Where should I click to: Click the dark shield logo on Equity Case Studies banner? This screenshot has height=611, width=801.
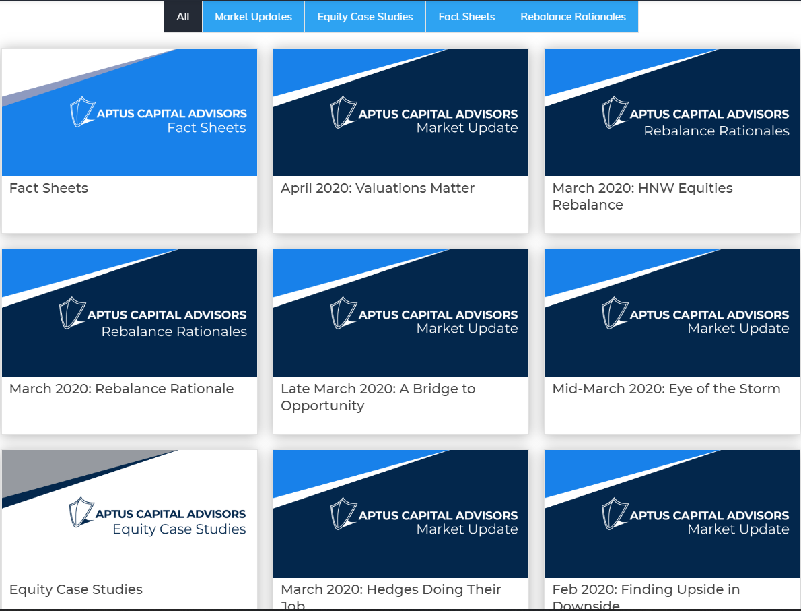(x=81, y=513)
